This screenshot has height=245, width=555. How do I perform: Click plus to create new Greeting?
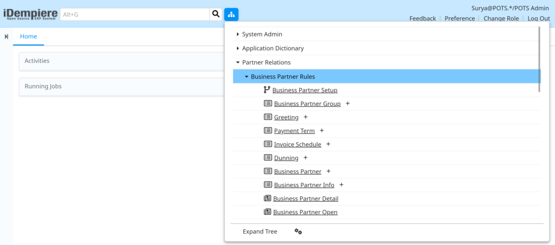(x=306, y=117)
